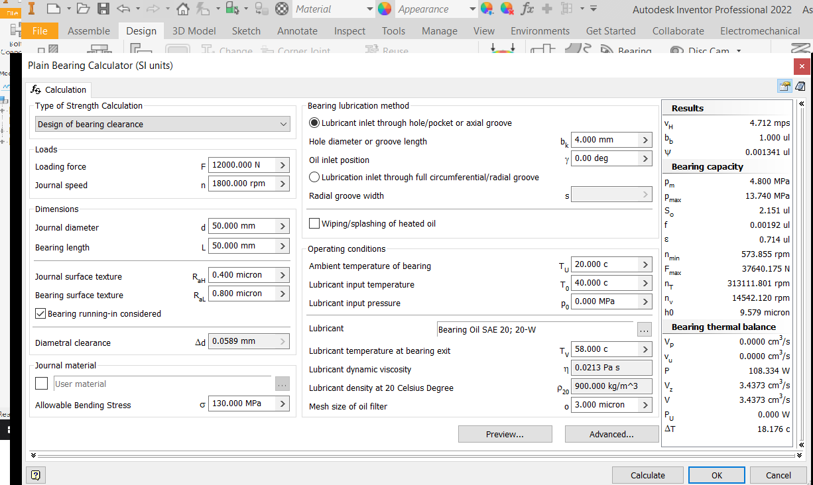Switch to the Electromechanical ribbon tab
The width and height of the screenshot is (813, 485).
pyautogui.click(x=760, y=30)
